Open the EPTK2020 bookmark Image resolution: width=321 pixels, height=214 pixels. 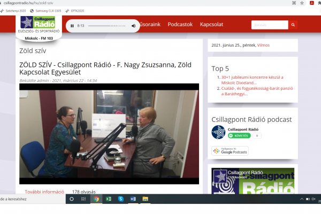click(75, 11)
